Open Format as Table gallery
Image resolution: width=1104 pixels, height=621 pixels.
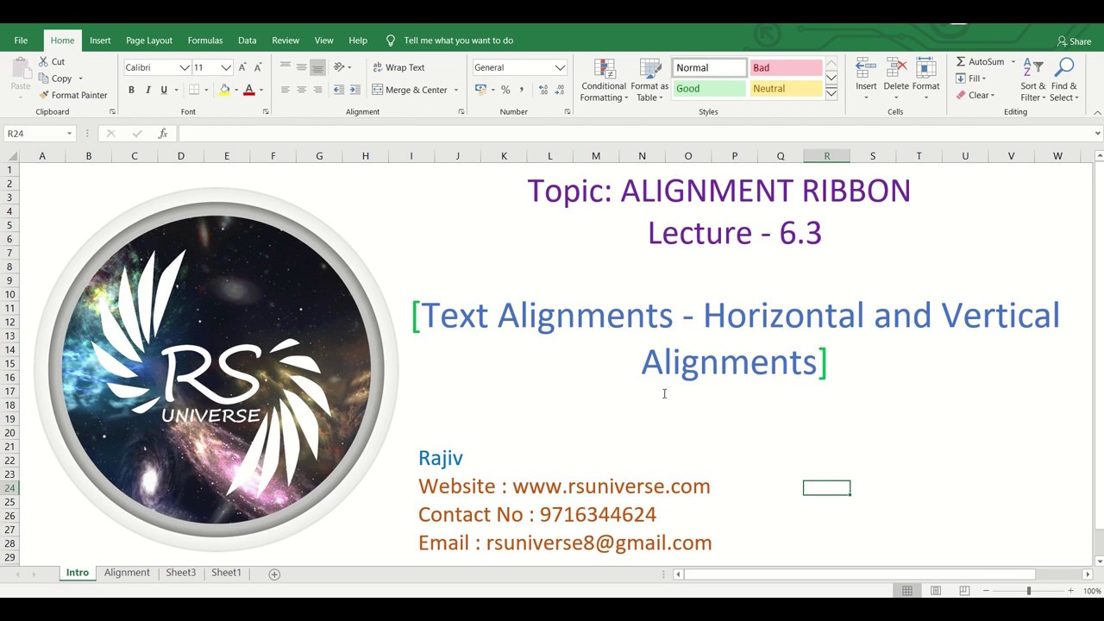pos(649,80)
